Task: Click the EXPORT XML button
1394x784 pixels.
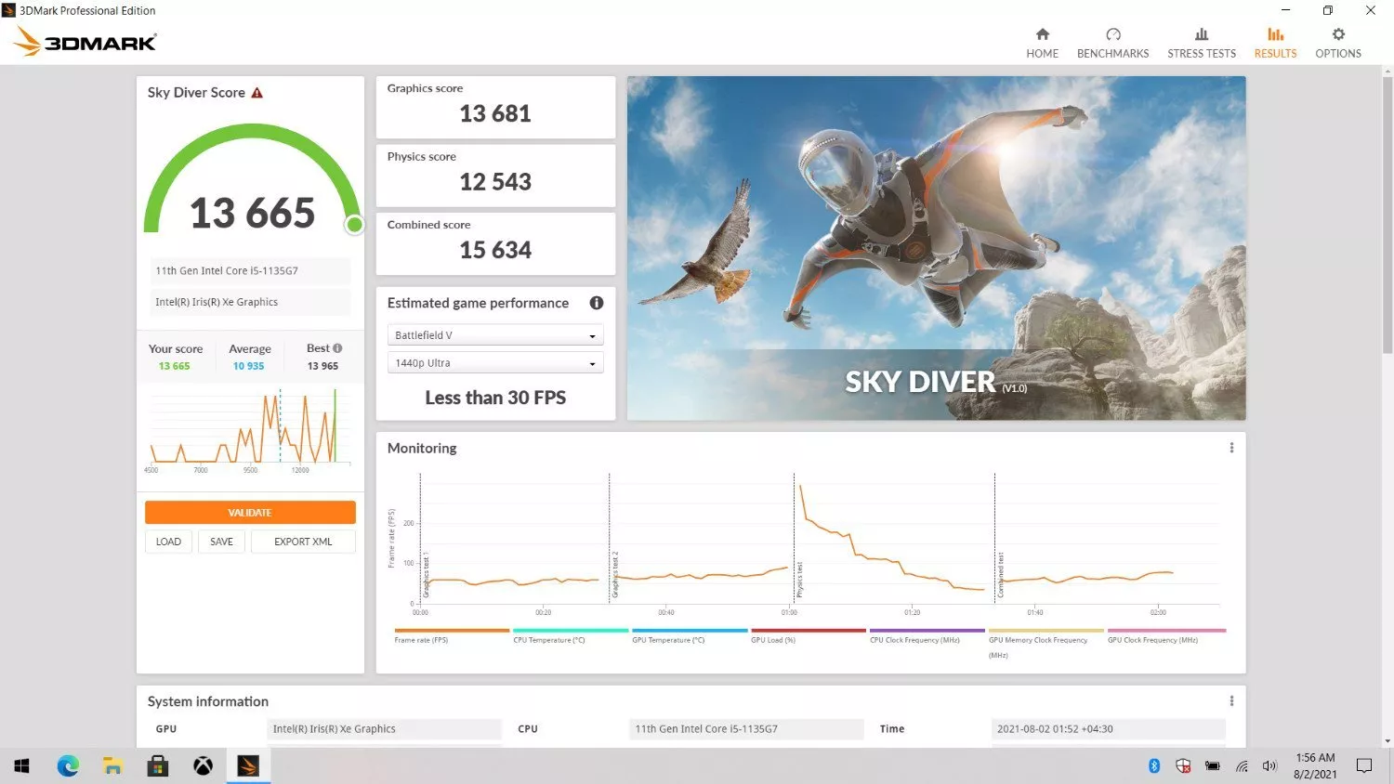Action: click(303, 542)
